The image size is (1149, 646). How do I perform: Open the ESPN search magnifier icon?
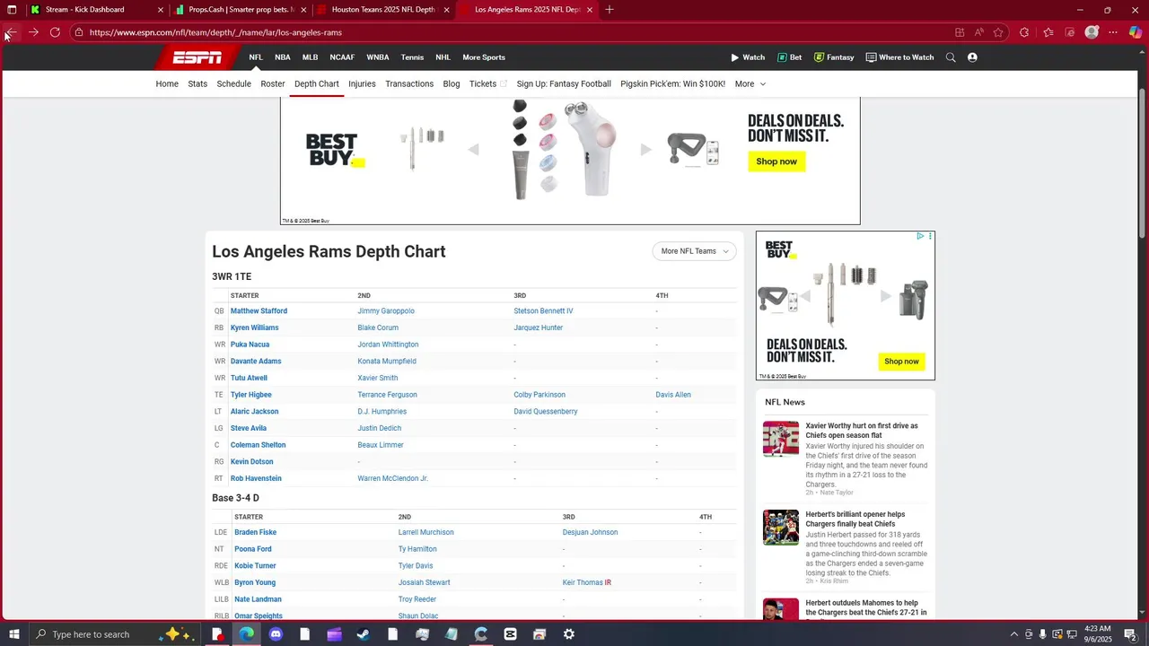[951, 57]
